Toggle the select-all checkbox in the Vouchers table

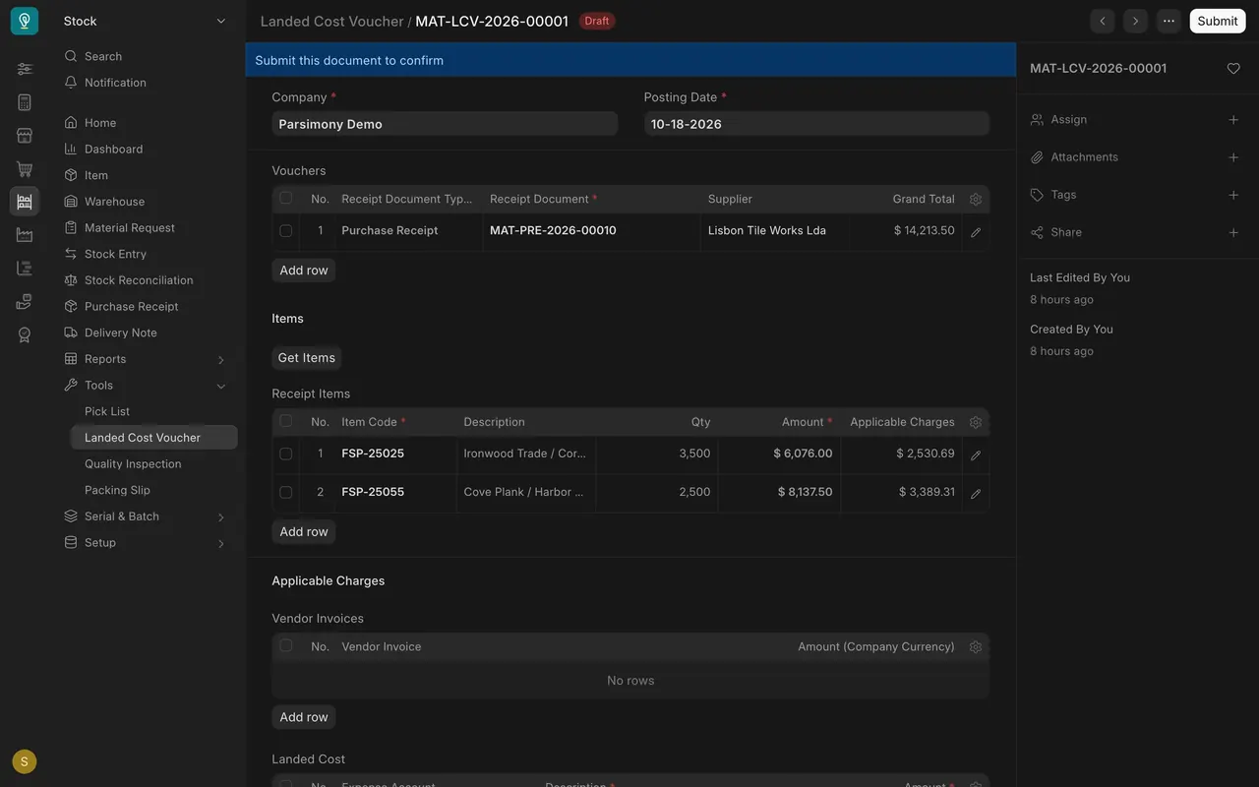click(286, 198)
